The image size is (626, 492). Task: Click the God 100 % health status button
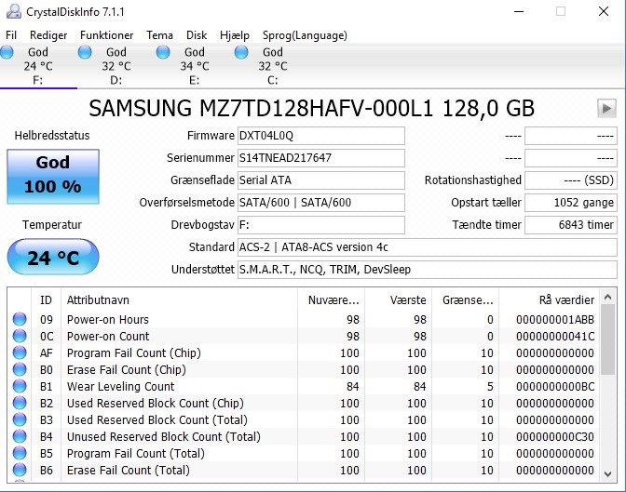click(x=52, y=174)
